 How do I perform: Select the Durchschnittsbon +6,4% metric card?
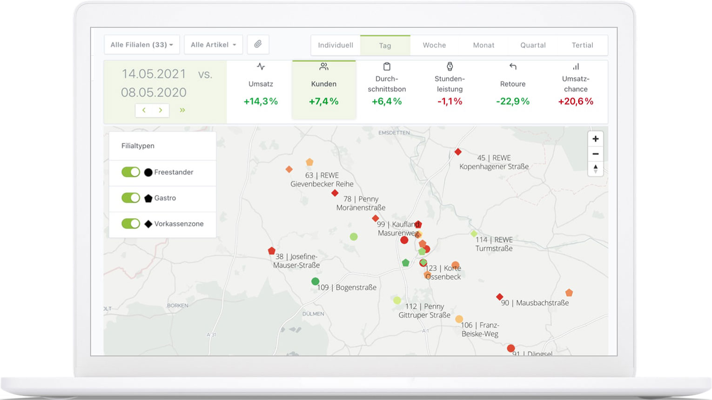(x=387, y=91)
